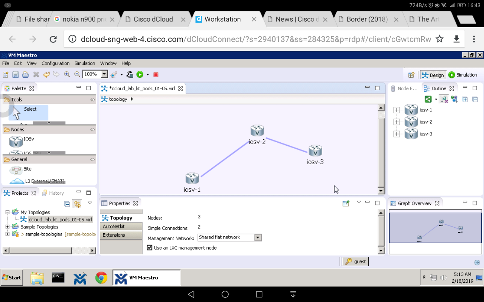Select the Select tool in the Tools palette
This screenshot has width=484, height=302.
pyautogui.click(x=29, y=109)
